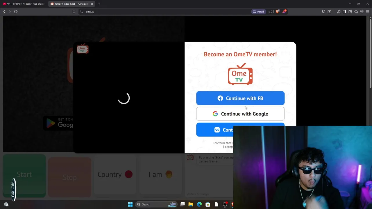Open the blank document app on taskbar
372x209 pixels.
click(x=216, y=204)
